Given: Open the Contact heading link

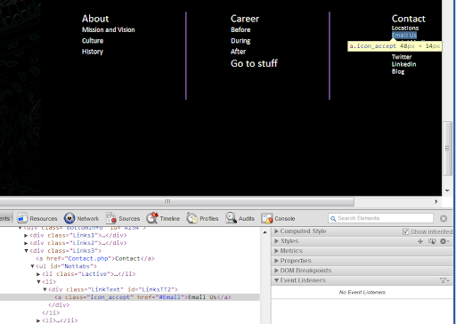Looking at the screenshot, I should tap(409, 19).
